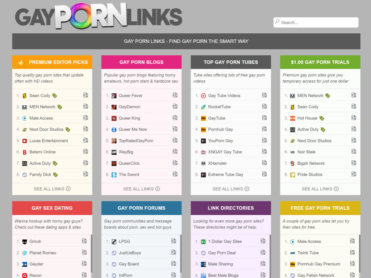Click discount tag beside Active Duty in Trials
371x278 pixels.
[323, 130]
